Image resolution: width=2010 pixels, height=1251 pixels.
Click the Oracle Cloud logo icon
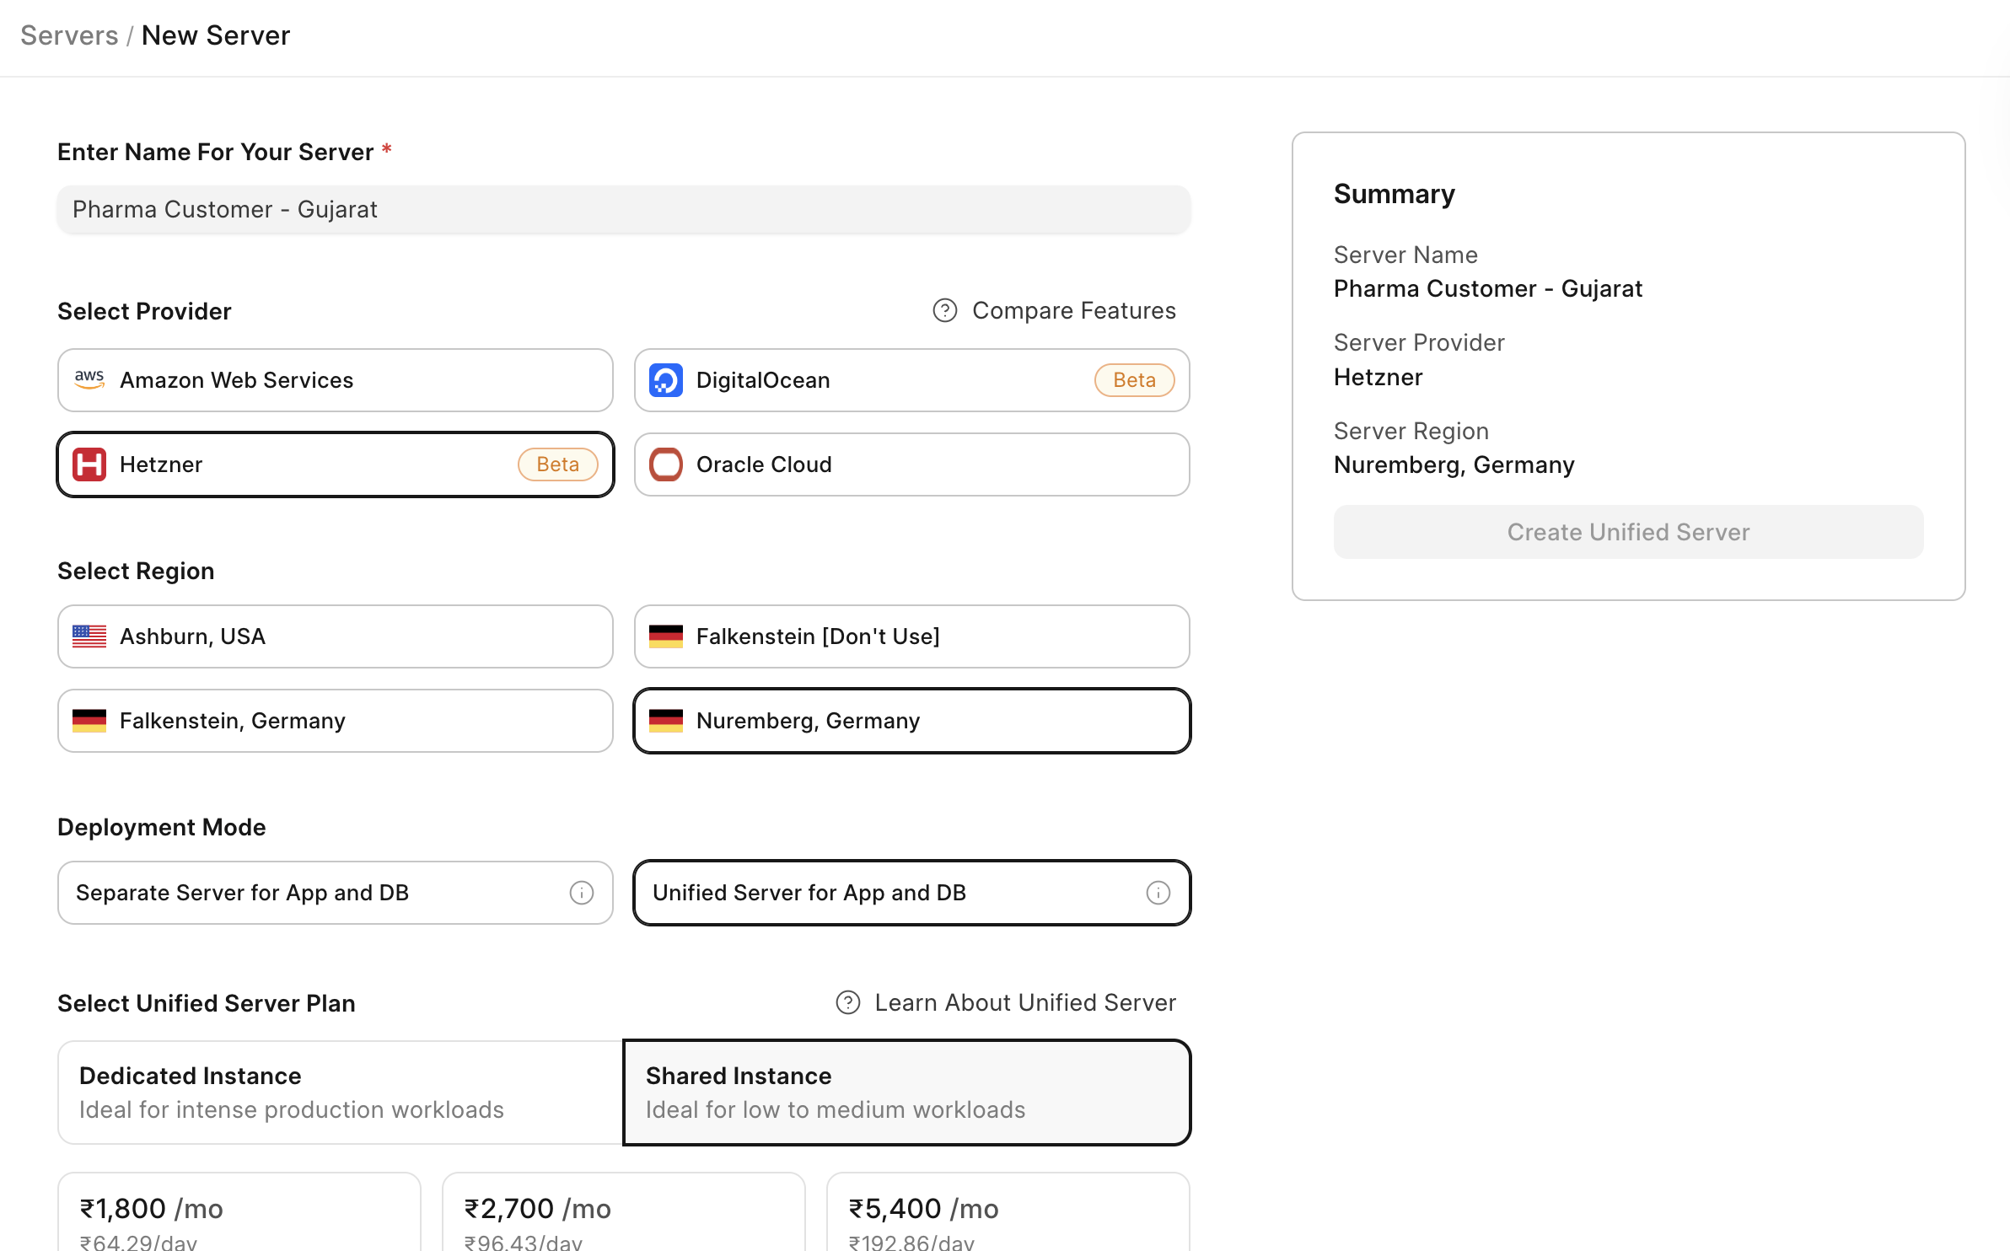[665, 464]
